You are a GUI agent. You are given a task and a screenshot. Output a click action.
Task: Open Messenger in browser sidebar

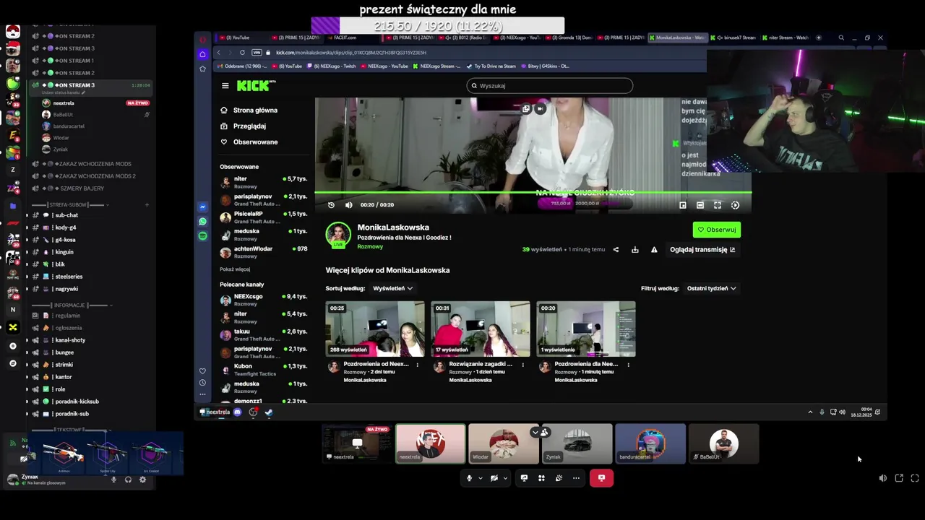pos(203,207)
